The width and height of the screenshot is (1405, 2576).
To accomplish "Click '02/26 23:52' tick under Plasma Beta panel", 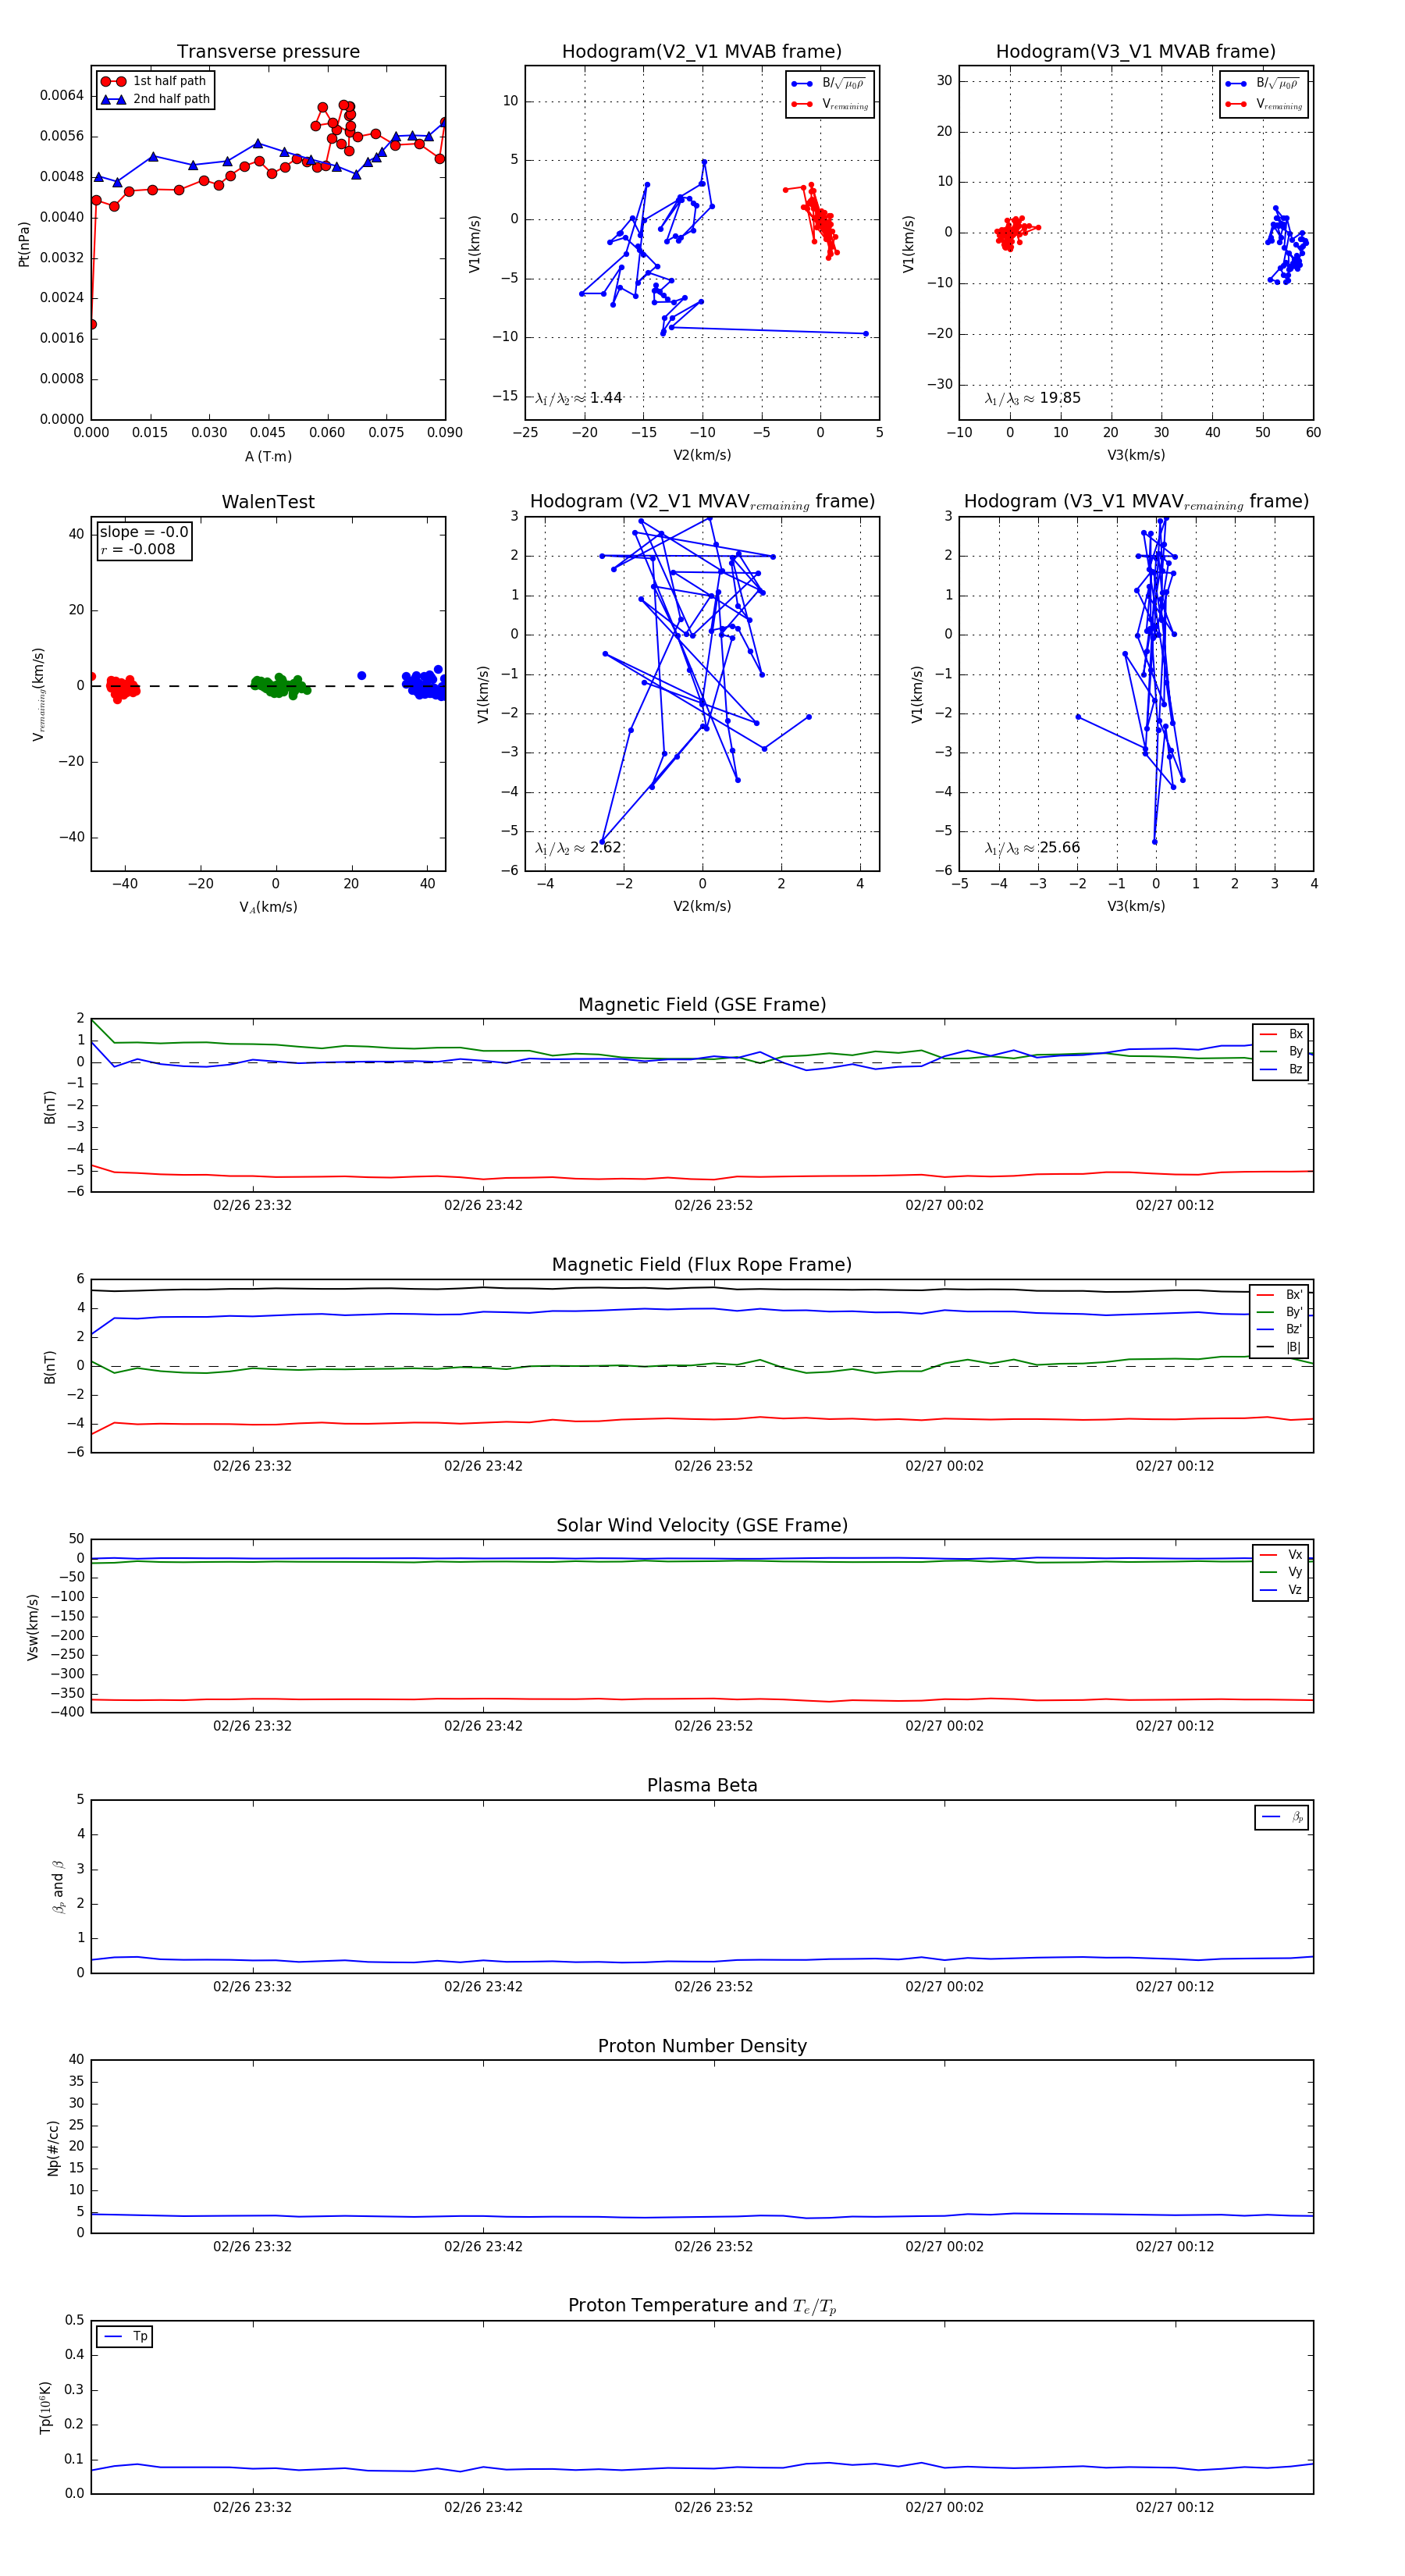I will [x=713, y=1986].
